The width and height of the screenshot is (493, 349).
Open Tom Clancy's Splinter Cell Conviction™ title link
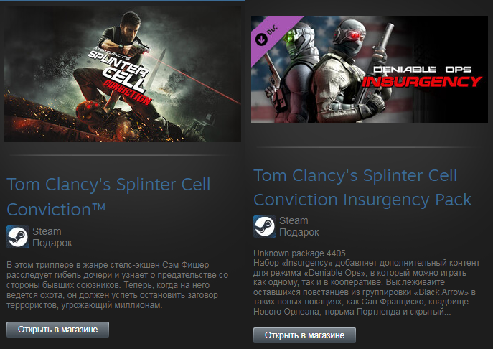108,195
